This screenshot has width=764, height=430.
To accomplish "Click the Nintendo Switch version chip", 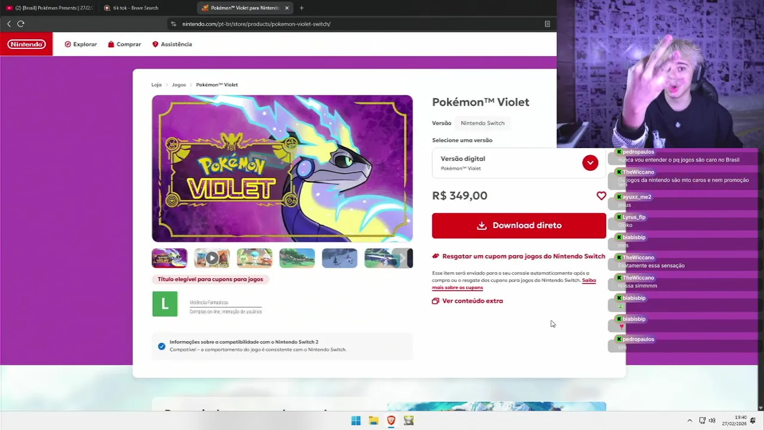I will 482,123.
